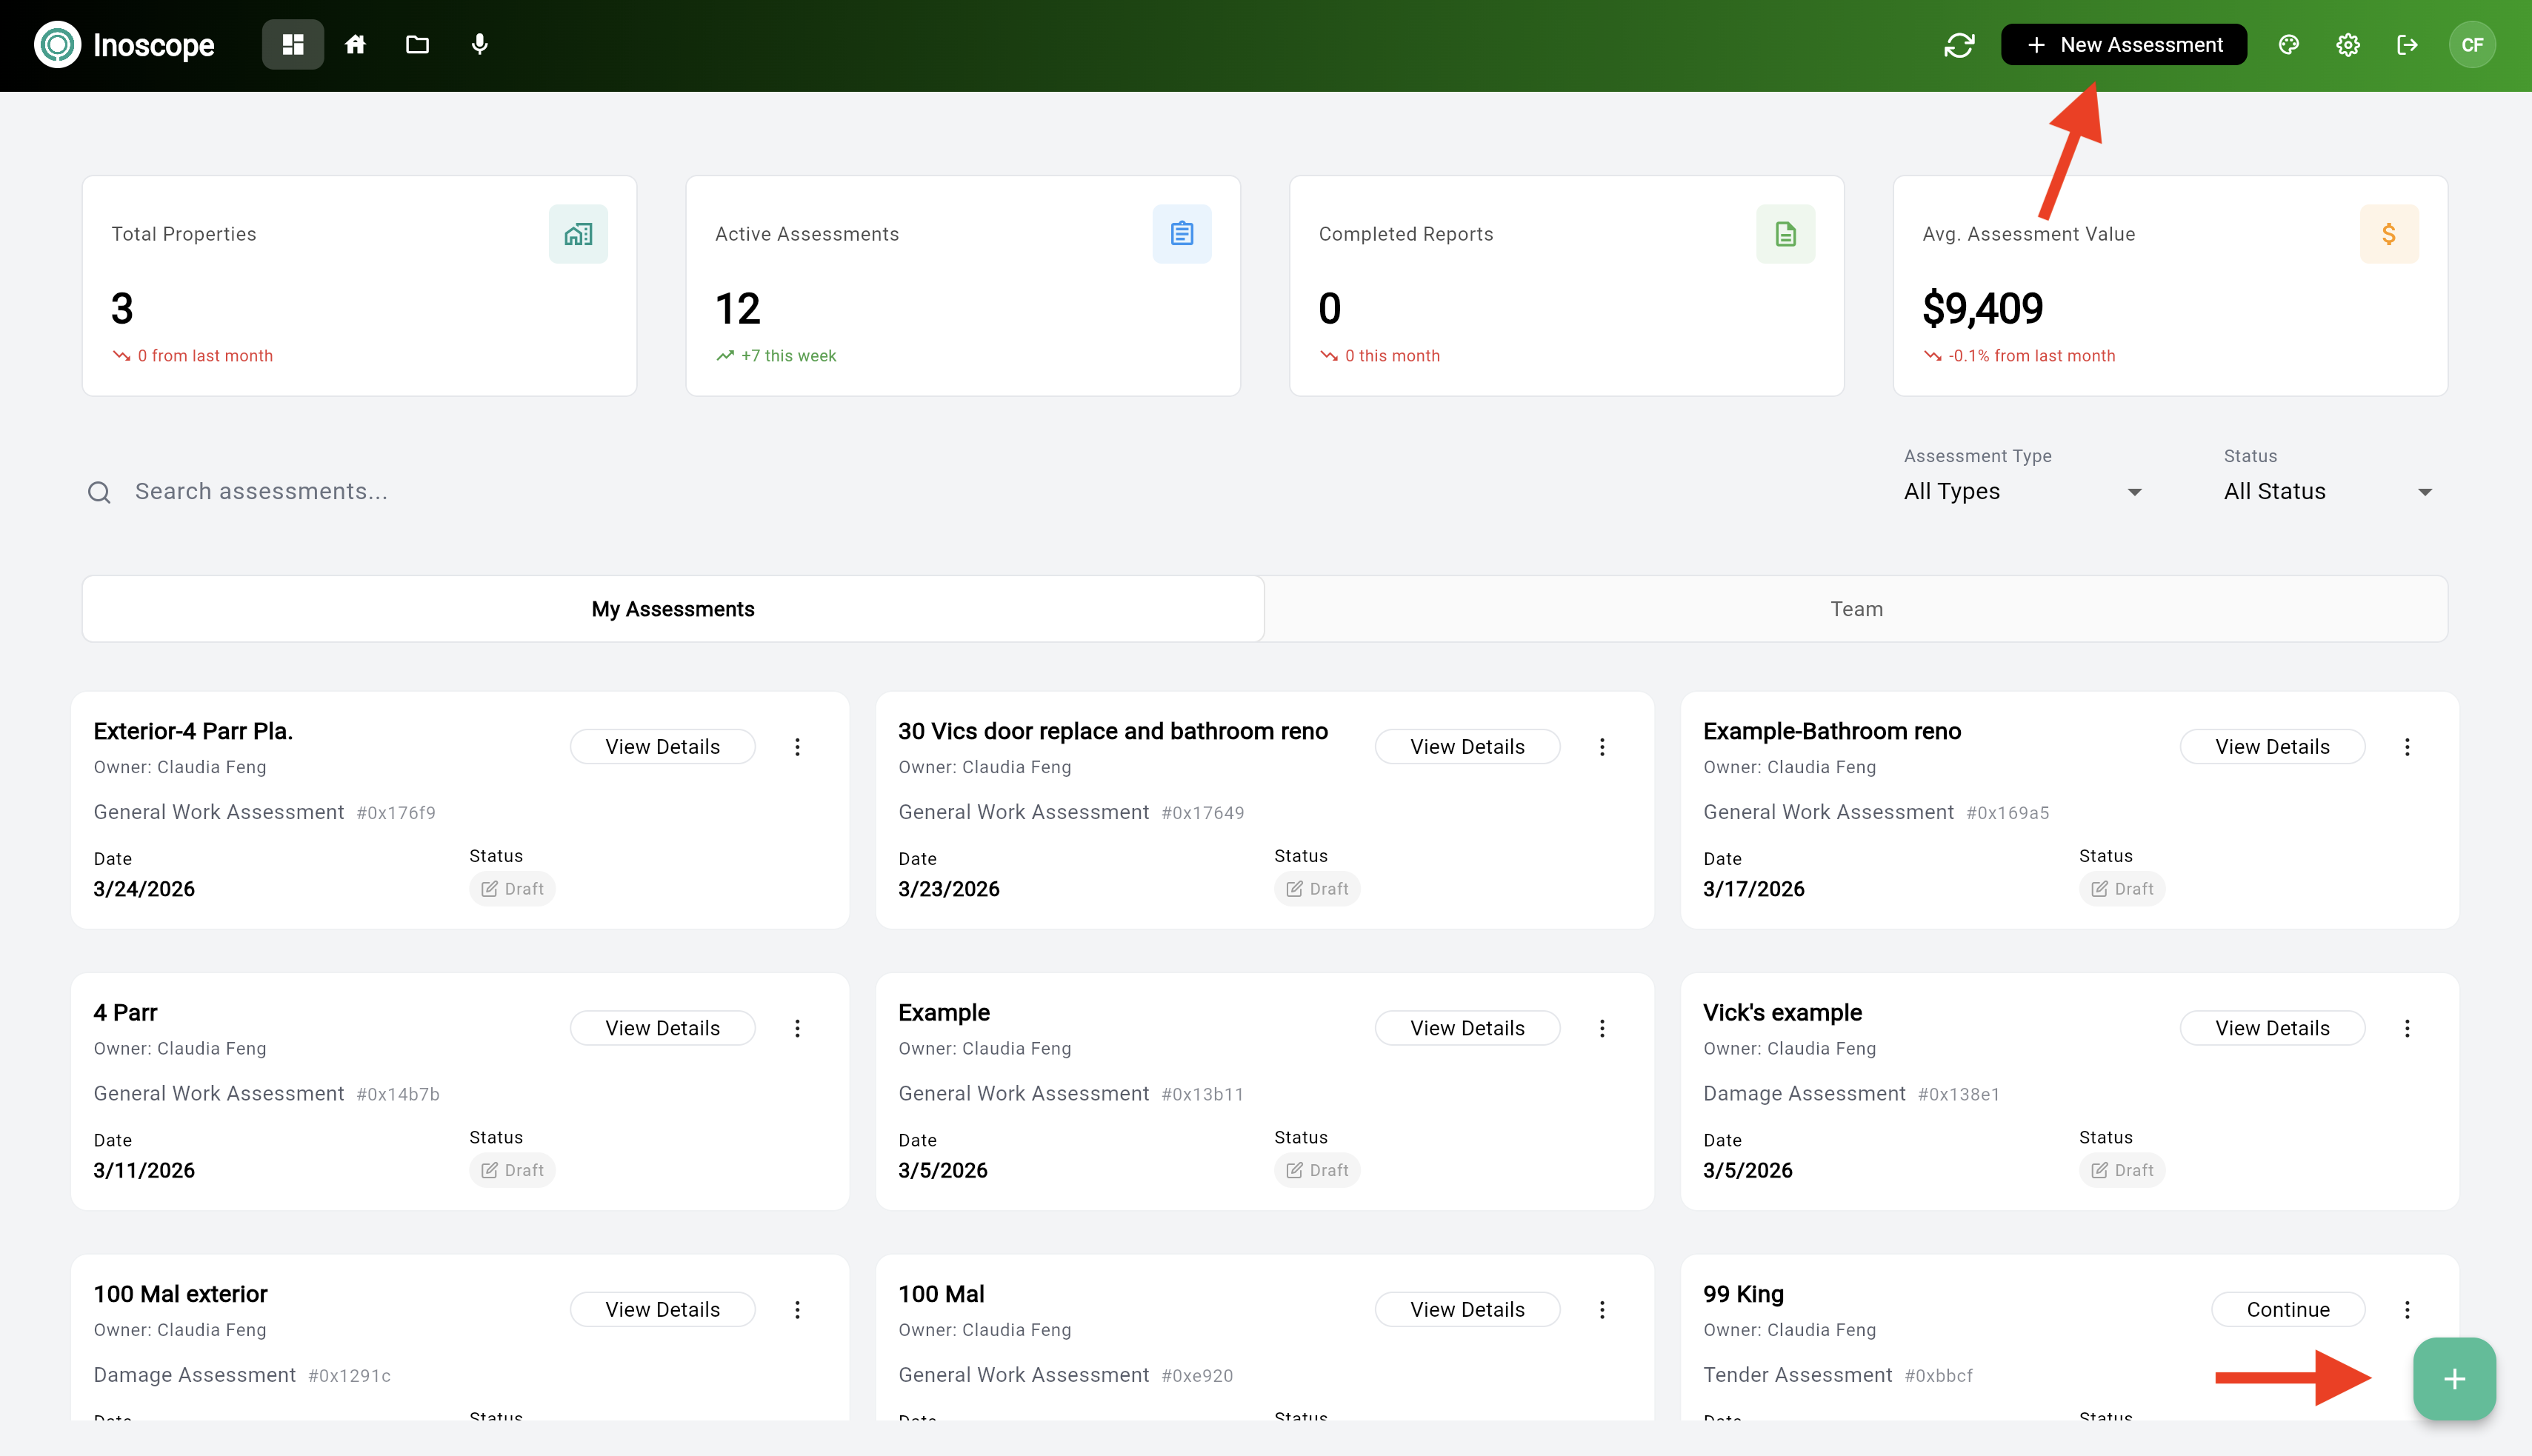Click the logout icon
This screenshot has width=2532, height=1456.
(2407, 44)
